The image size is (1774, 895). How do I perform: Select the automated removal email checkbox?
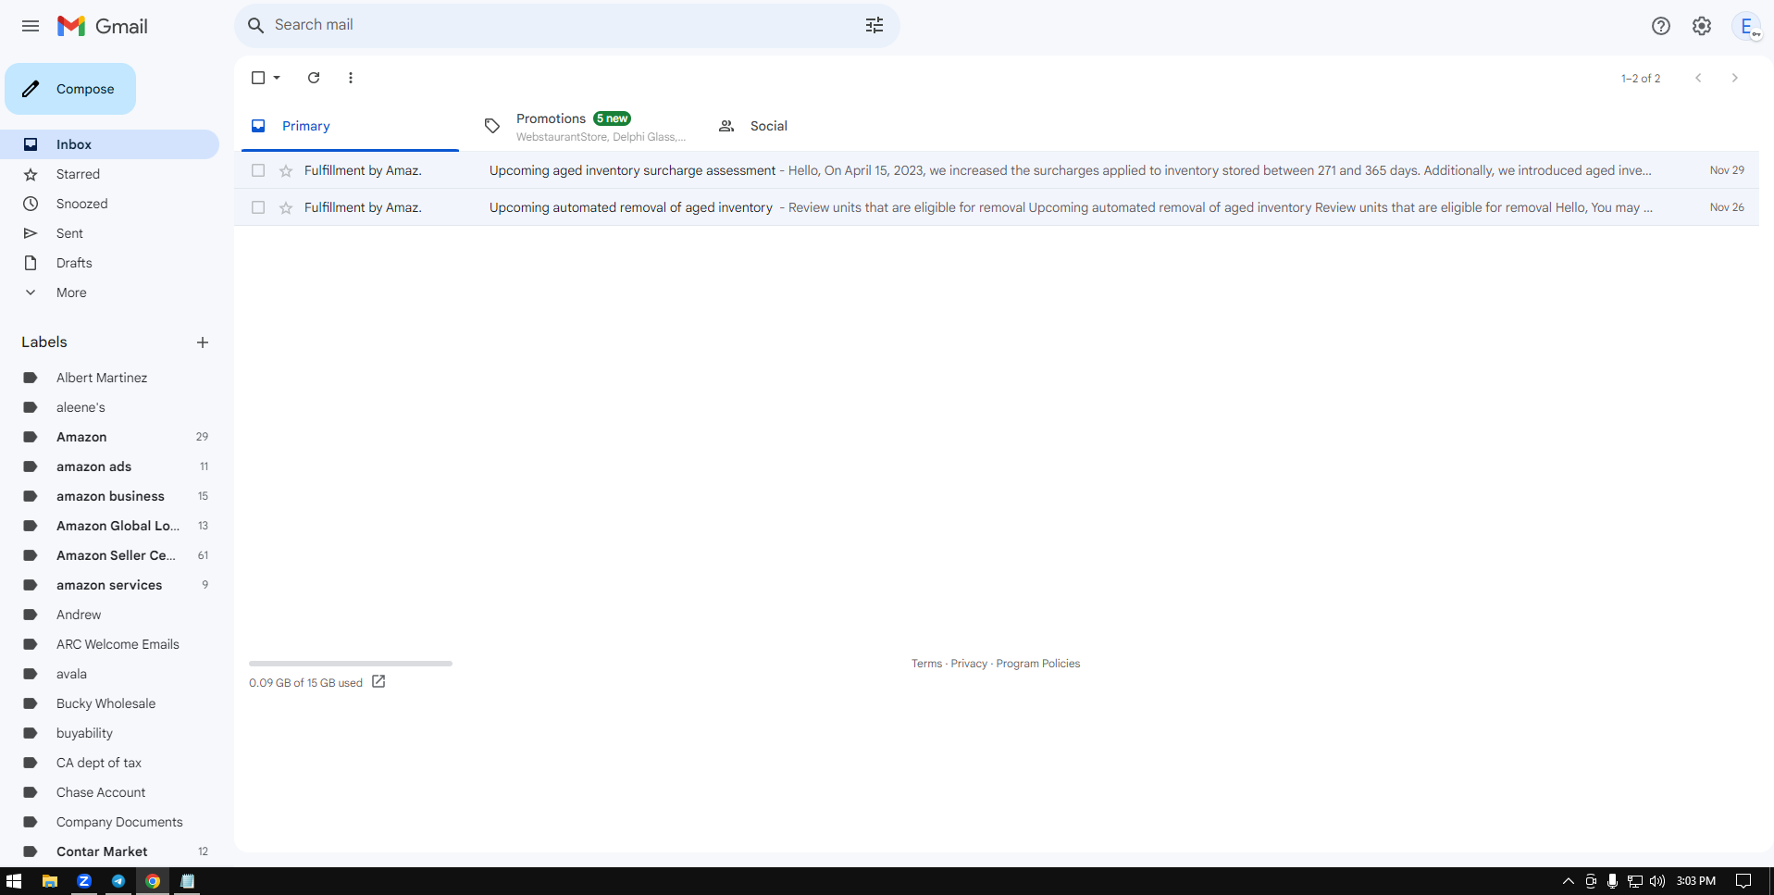258,207
